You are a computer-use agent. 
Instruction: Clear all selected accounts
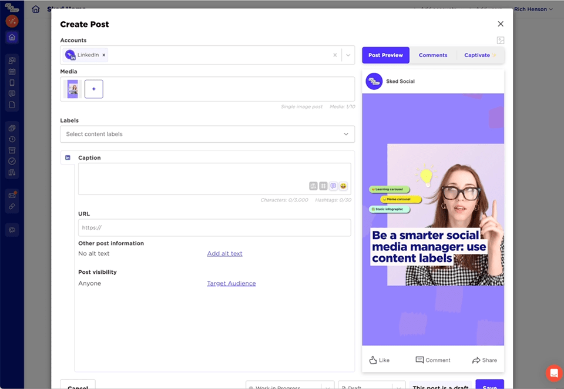[x=335, y=55]
